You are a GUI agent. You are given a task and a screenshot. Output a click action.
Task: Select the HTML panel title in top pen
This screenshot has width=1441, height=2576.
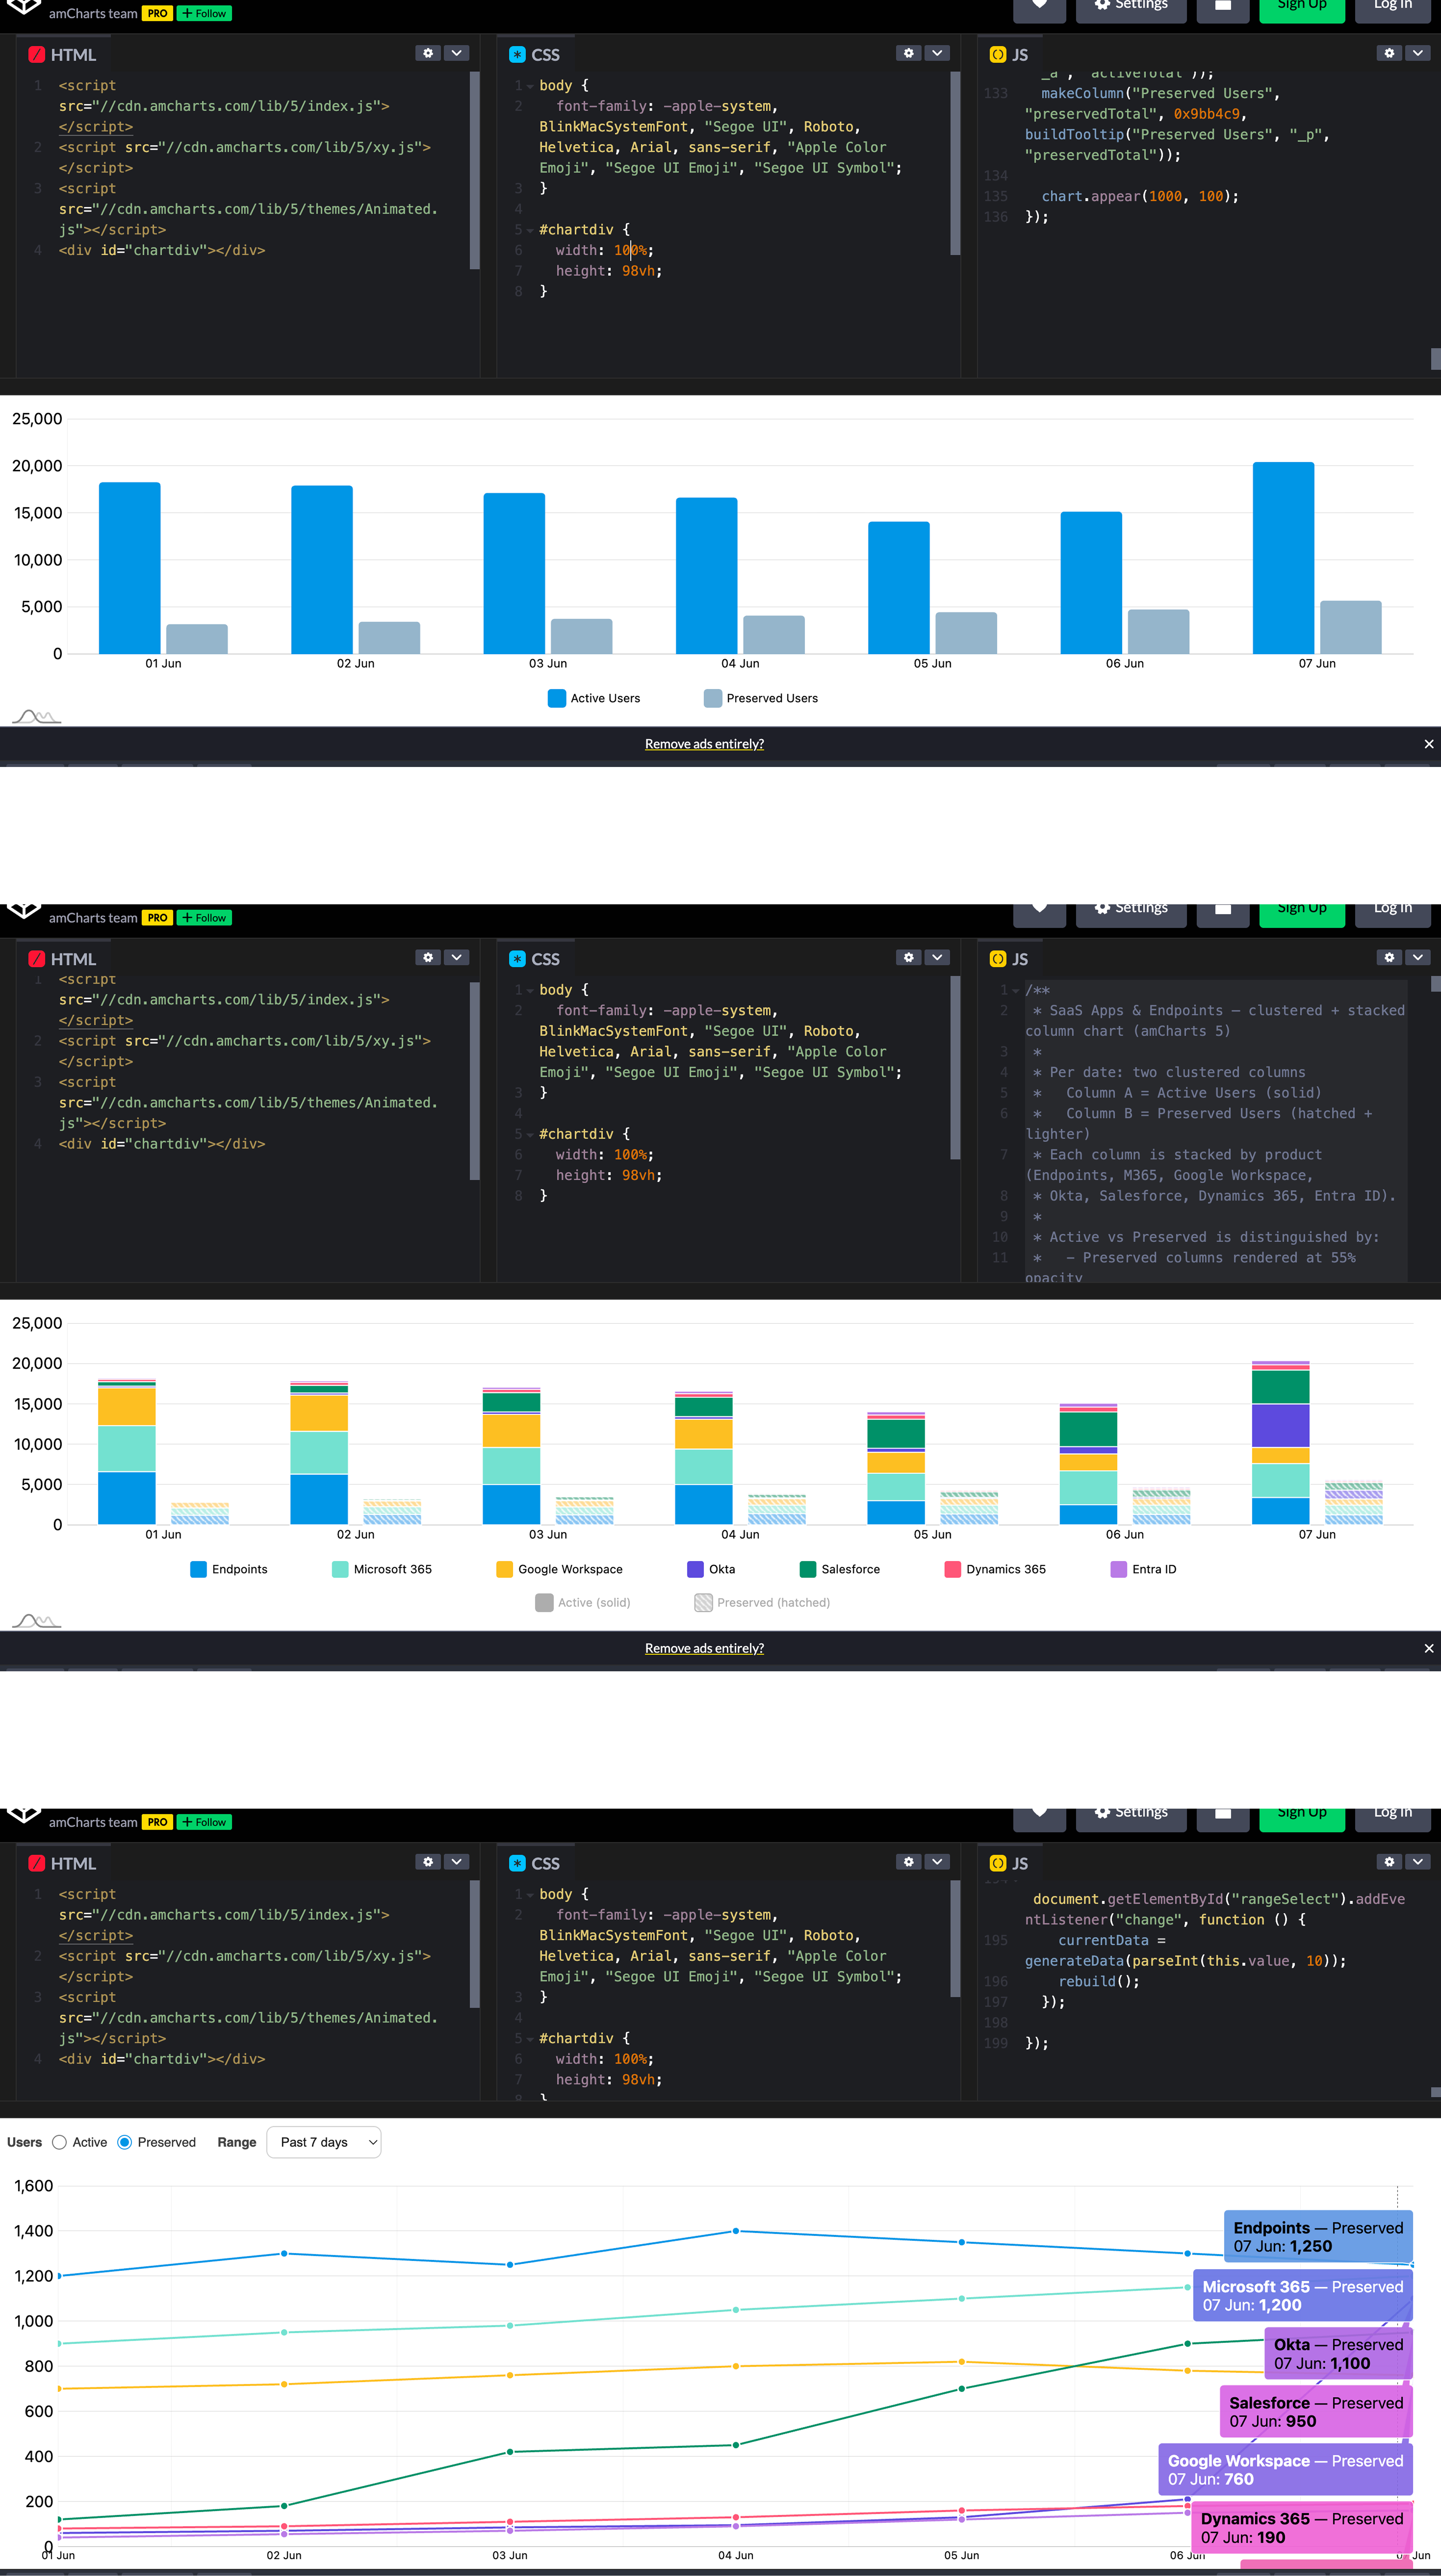click(73, 55)
